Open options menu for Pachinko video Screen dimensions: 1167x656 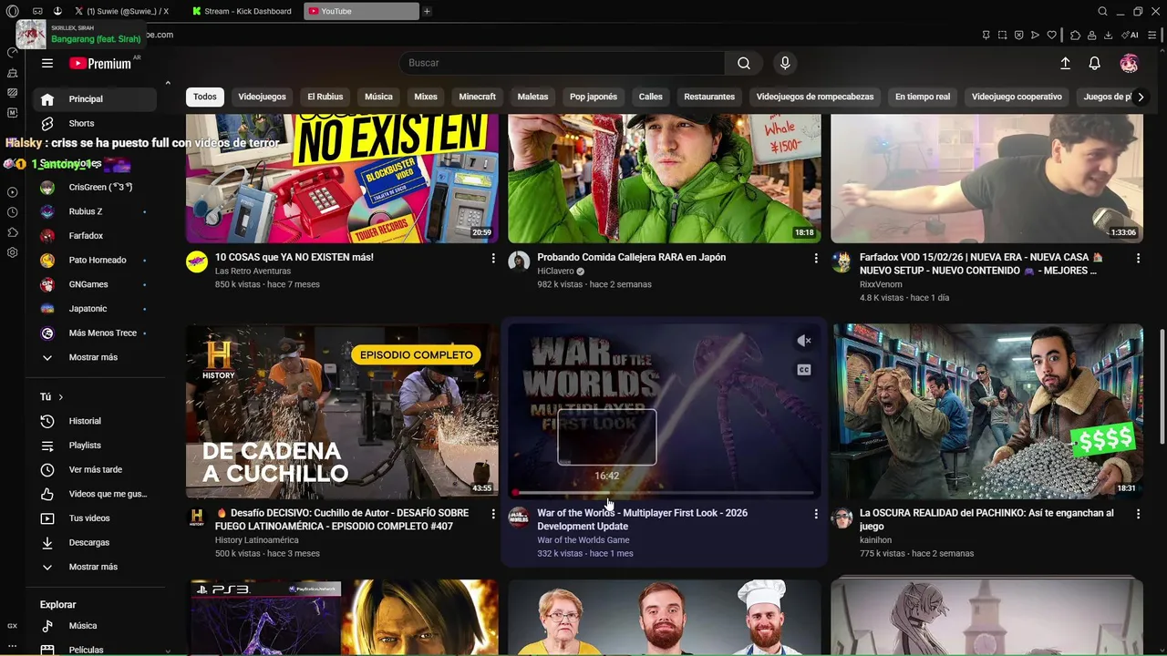(x=1138, y=515)
